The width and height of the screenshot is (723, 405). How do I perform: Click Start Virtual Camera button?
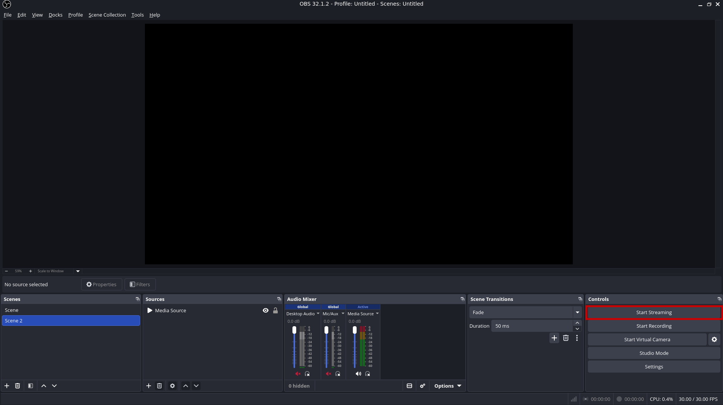647,339
